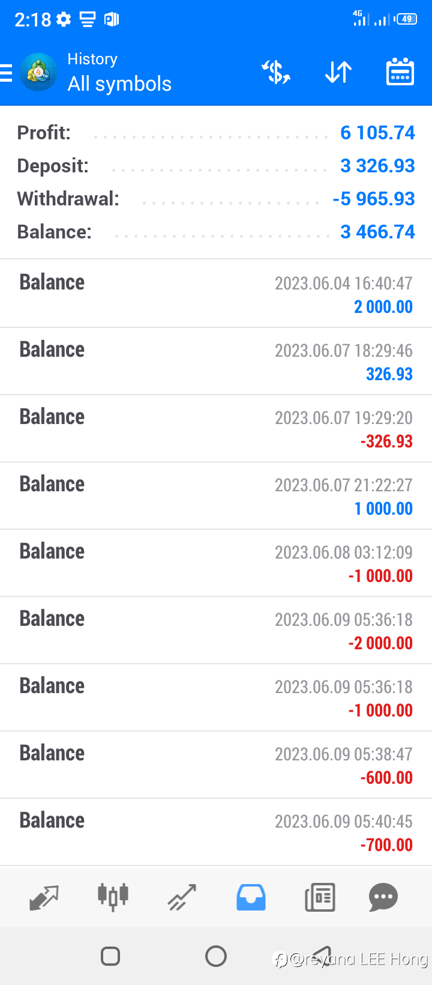Open the 2 000.00 balance entry from 2023.06.04

pyautogui.click(x=216, y=294)
